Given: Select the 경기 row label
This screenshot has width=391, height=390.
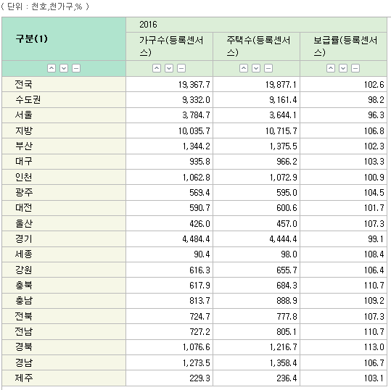Looking at the screenshot, I should 24,238.
